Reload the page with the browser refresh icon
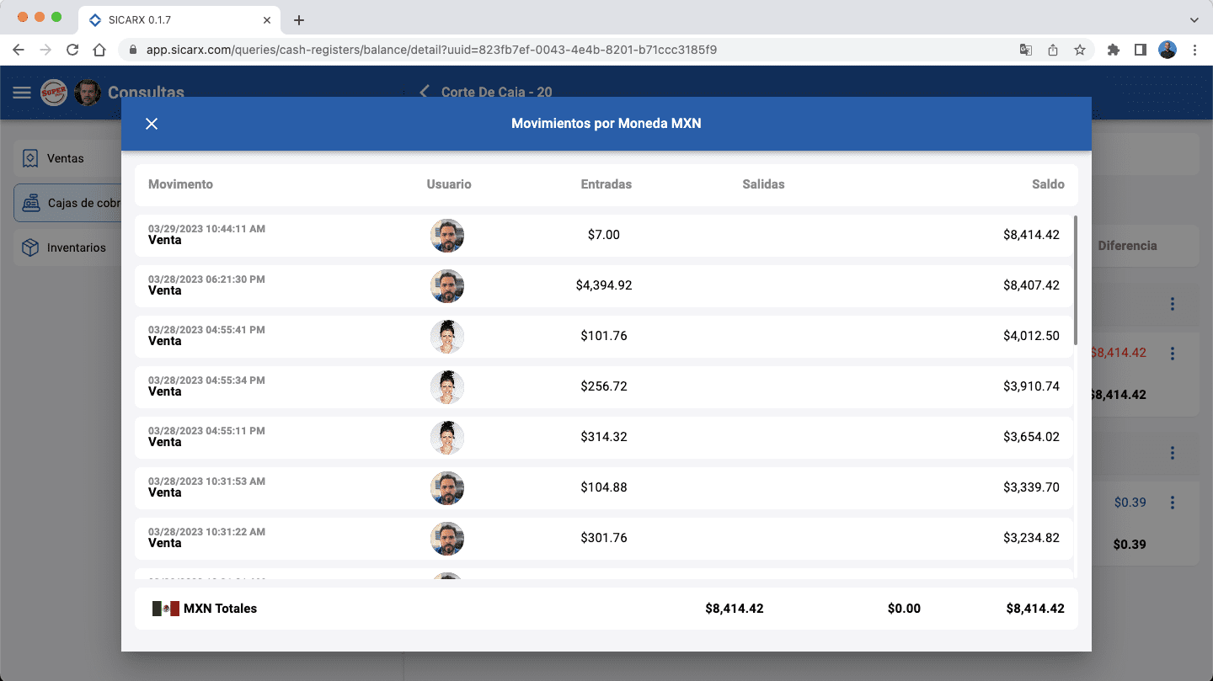 tap(72, 50)
